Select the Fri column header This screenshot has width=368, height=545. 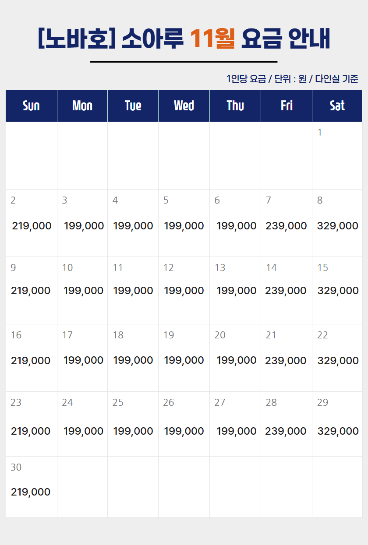287,105
